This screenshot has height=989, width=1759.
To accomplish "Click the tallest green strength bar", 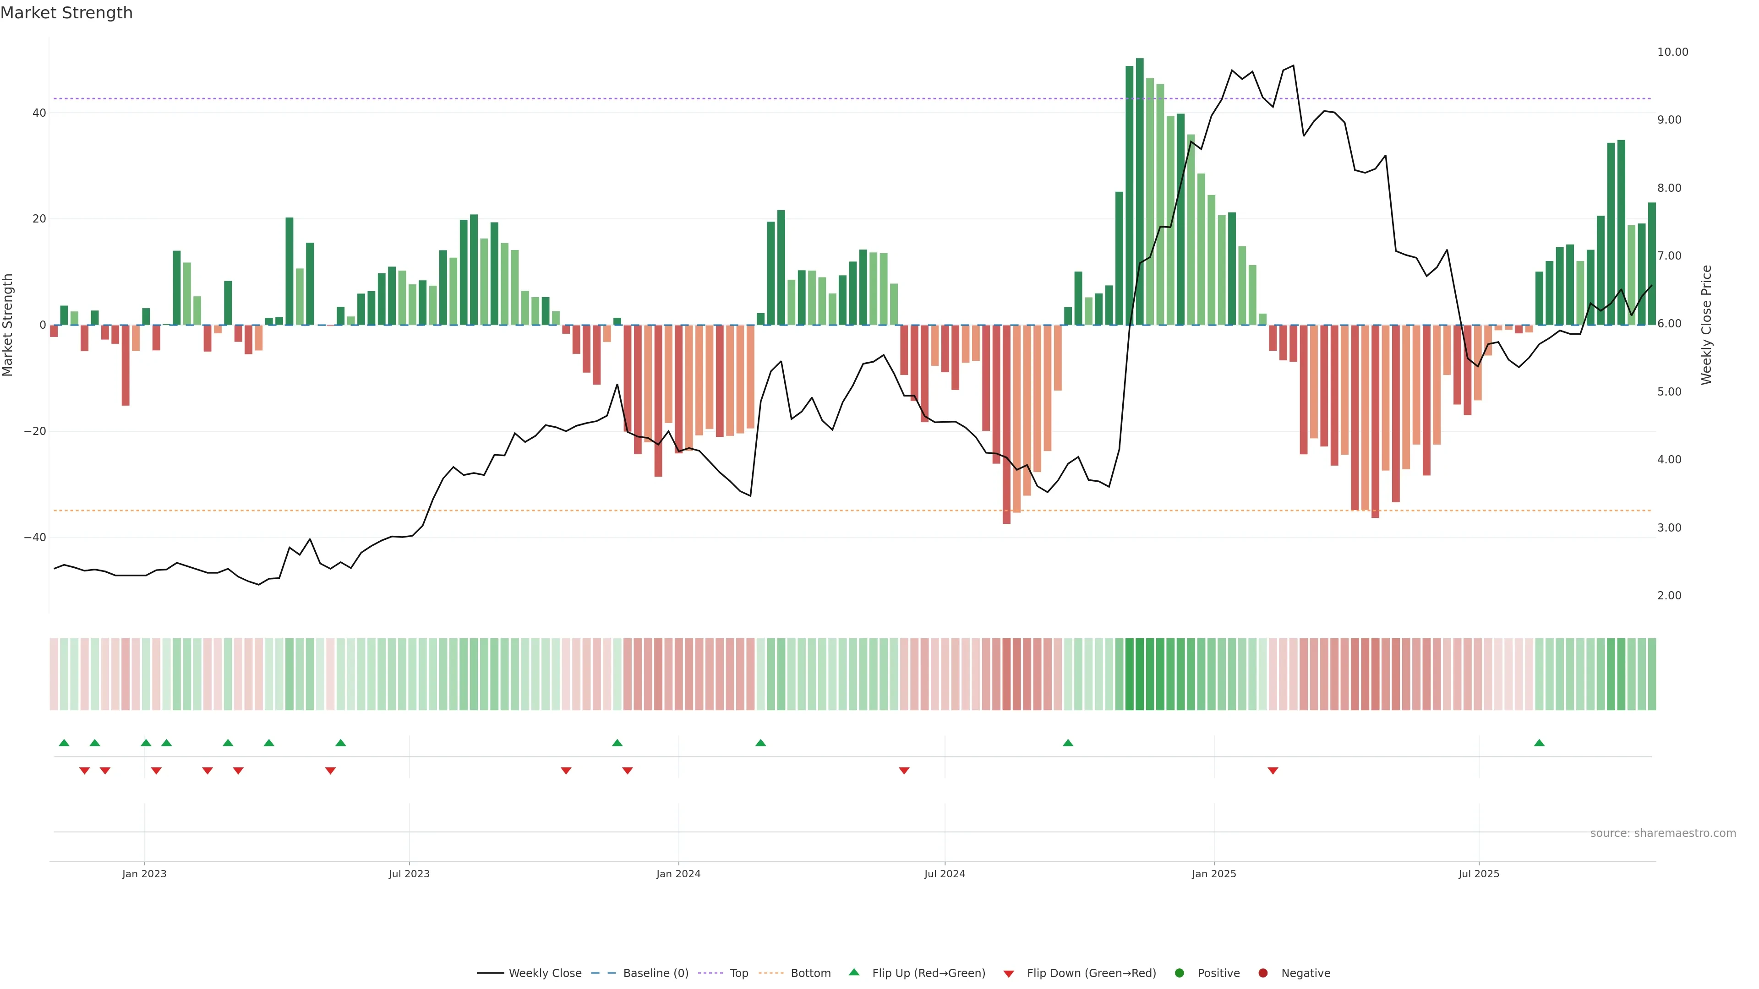I will tap(1140, 191).
